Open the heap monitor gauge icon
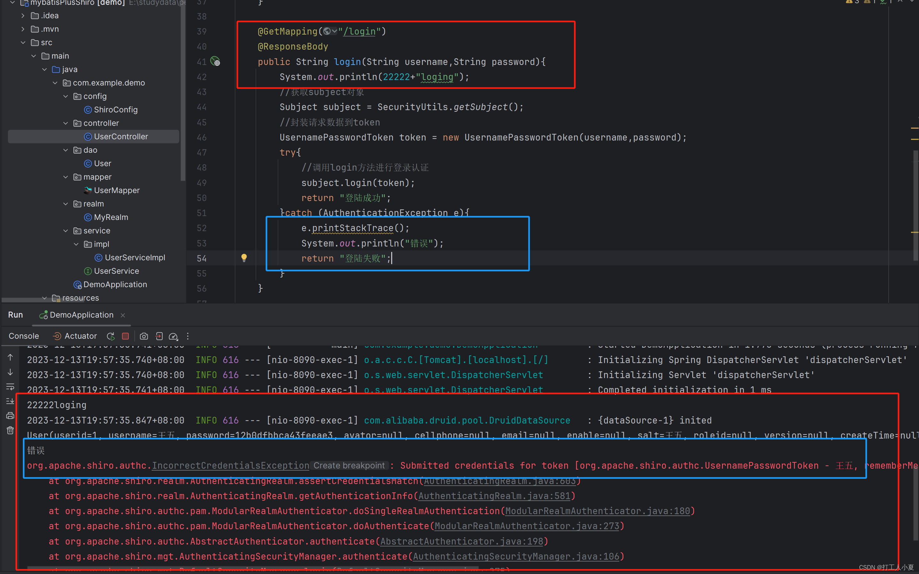The width and height of the screenshot is (919, 574). pos(173,336)
